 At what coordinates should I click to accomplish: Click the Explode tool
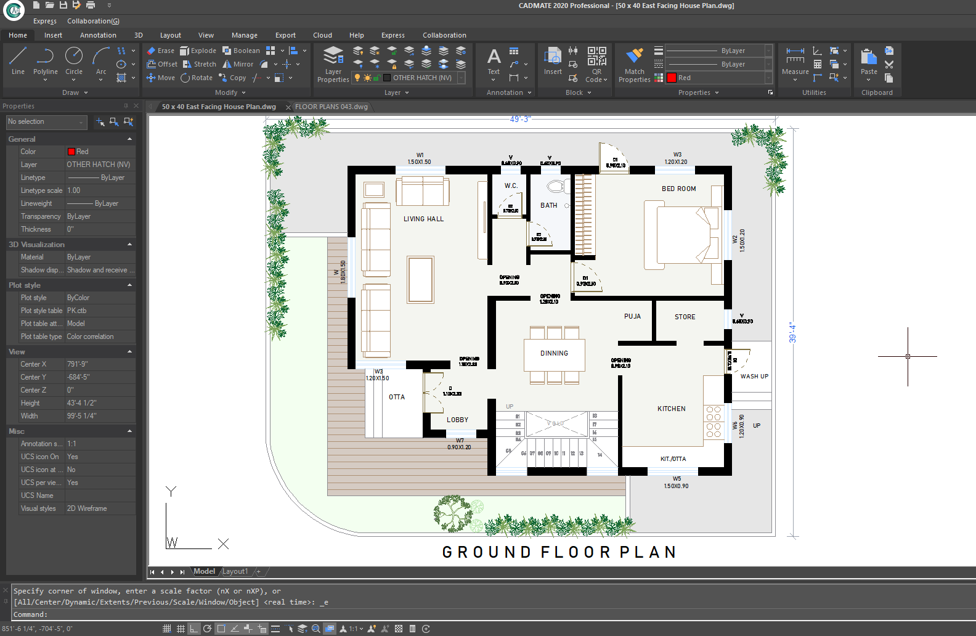tap(198, 51)
